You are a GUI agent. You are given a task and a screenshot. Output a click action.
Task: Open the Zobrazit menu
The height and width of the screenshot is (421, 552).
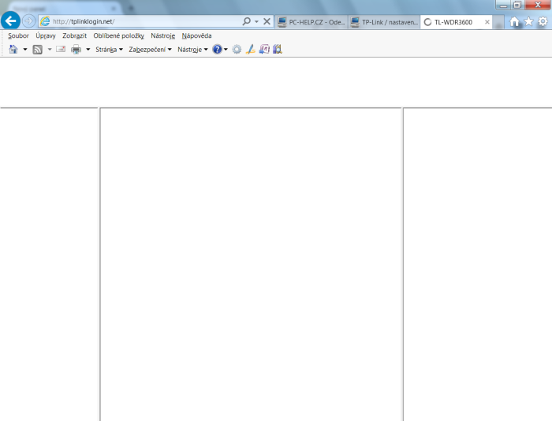point(74,35)
